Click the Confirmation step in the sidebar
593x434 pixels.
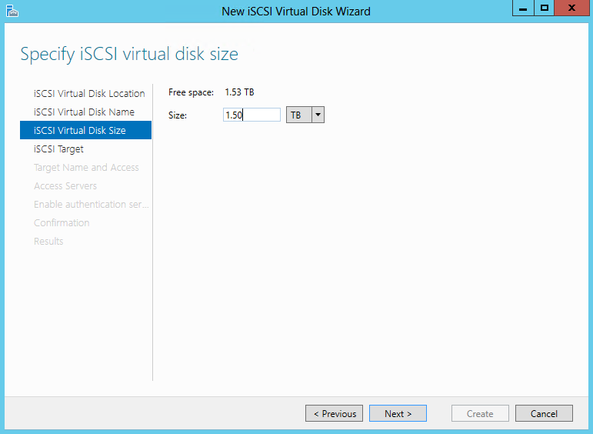[62, 222]
